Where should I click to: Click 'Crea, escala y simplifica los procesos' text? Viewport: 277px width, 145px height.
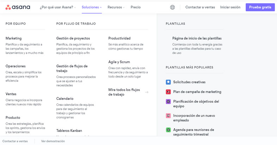click(24, 77)
